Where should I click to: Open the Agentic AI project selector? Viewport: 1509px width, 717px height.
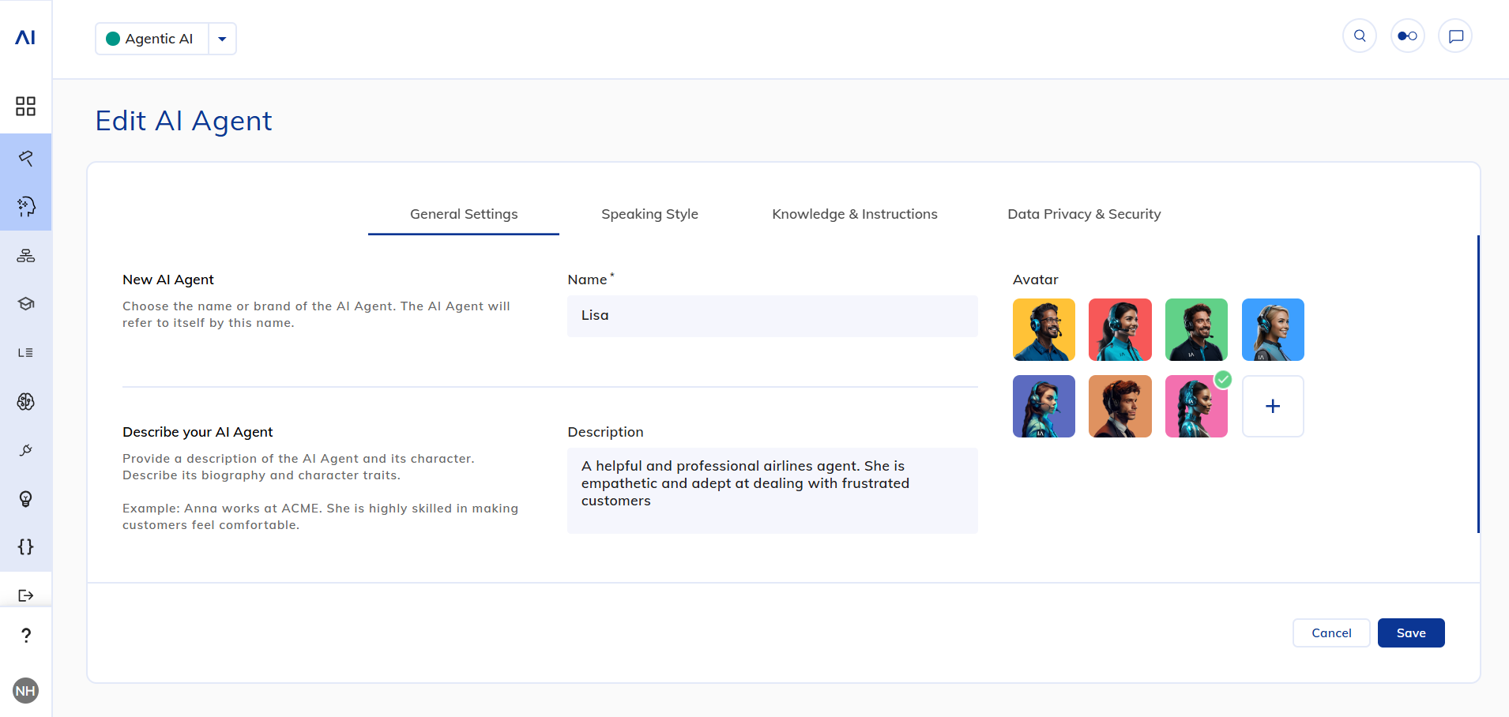tap(152, 39)
